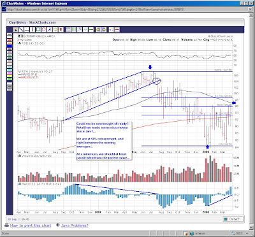The width and height of the screenshot is (255, 237).
Task: Click the blue annotation text note
Action: 104,141
